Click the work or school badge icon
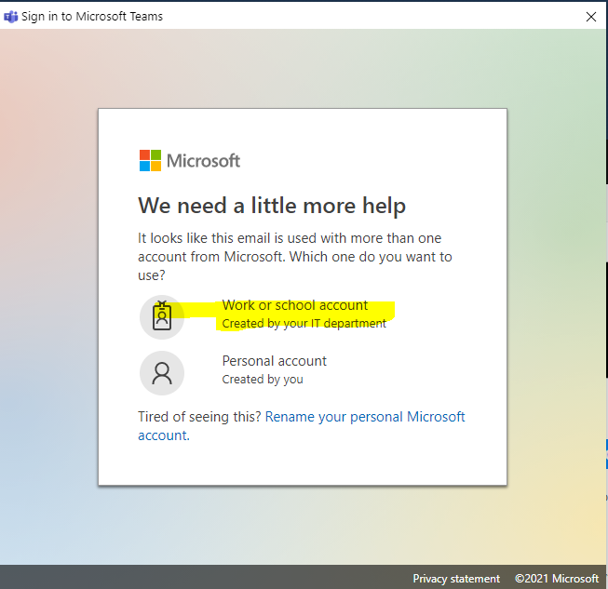Image resolution: width=608 pixels, height=589 pixels. 162,317
